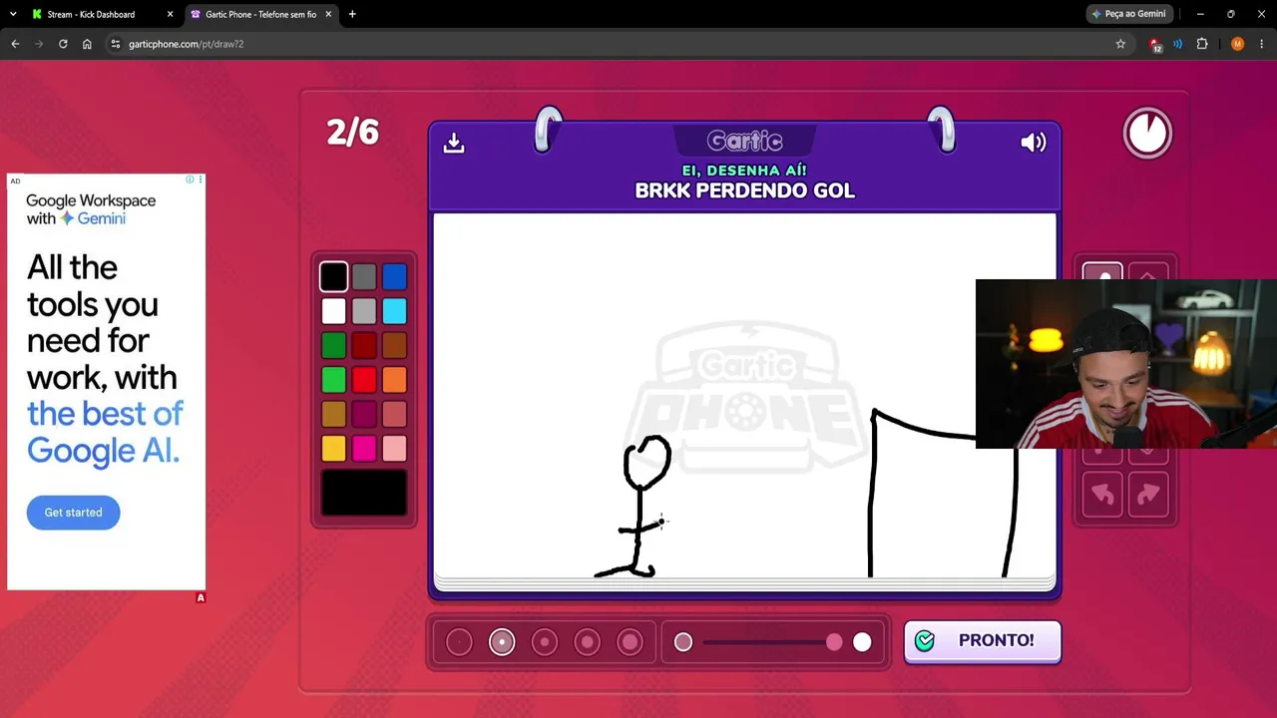Viewport: 1277px width, 718px height.
Task: Pick the brown color swatch
Action: [394, 345]
